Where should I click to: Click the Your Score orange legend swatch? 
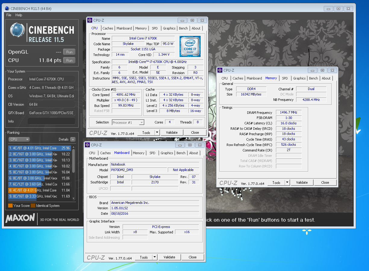click(x=10, y=206)
